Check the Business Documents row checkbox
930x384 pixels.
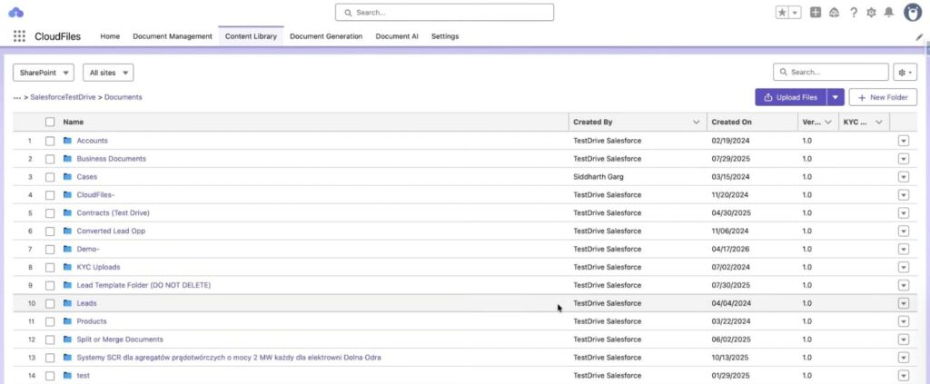50,159
